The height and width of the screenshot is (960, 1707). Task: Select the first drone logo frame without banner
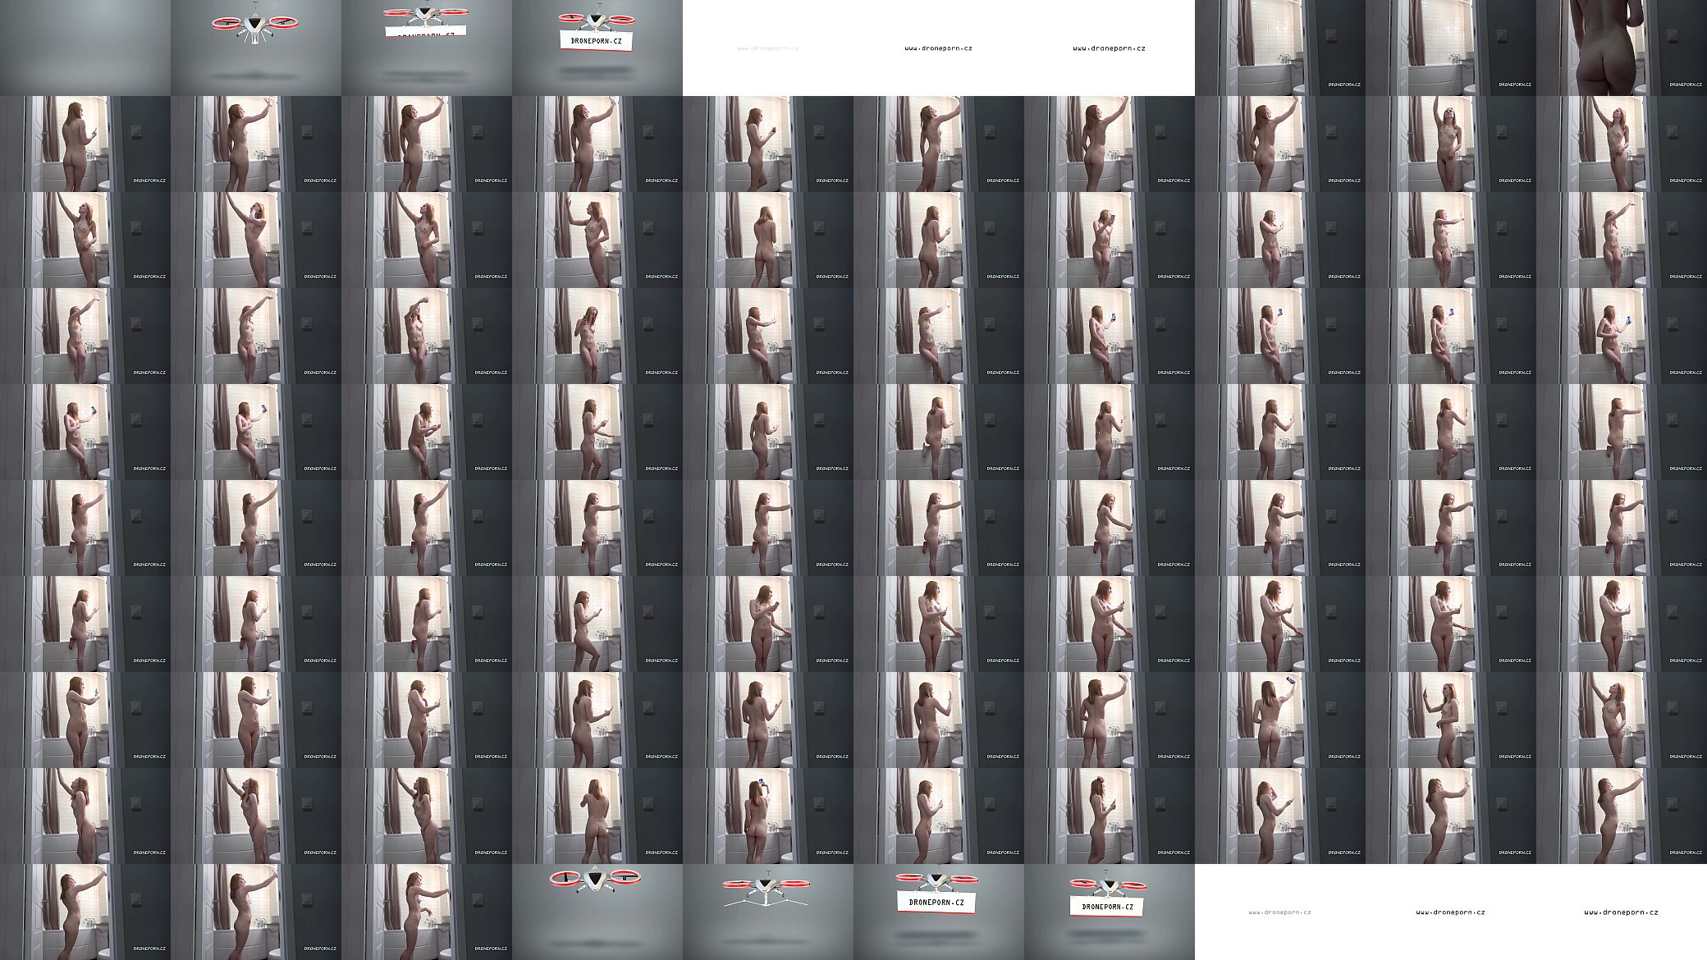tap(256, 48)
